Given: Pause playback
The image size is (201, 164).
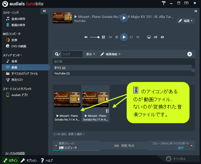Looking at the screenshot, I should (x=131, y=37).
